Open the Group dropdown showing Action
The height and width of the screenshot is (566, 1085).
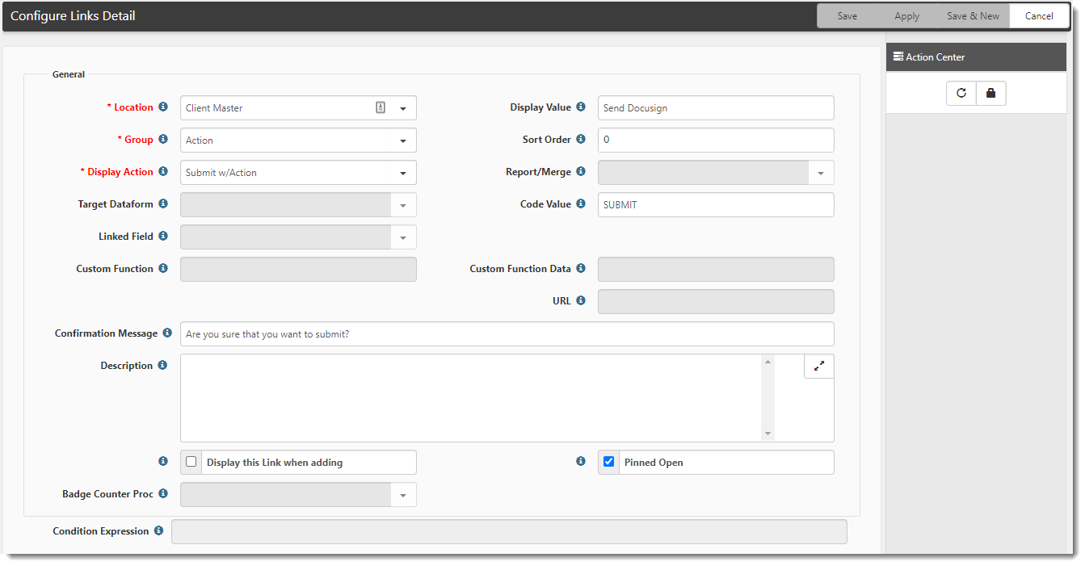(403, 140)
